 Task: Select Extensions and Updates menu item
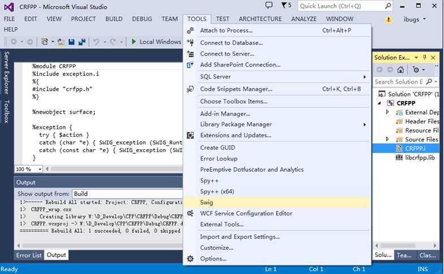point(277,136)
